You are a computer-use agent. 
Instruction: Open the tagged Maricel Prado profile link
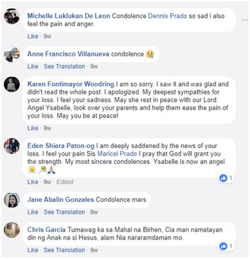point(117,154)
